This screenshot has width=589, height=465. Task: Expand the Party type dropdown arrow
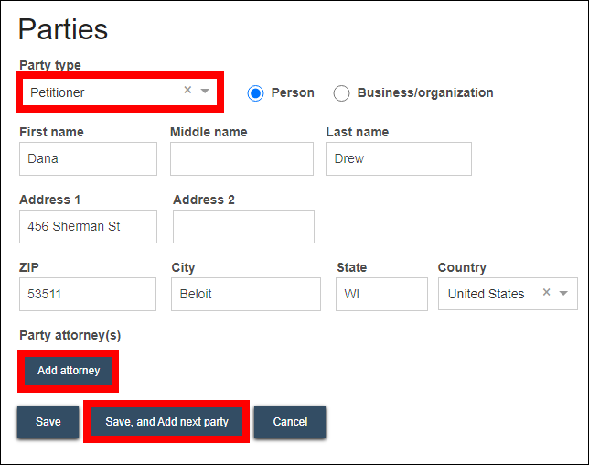click(x=205, y=91)
